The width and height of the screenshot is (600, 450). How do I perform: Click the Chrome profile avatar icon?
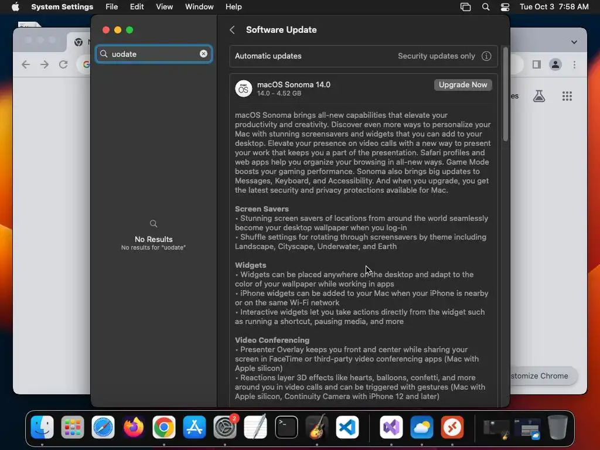point(555,64)
